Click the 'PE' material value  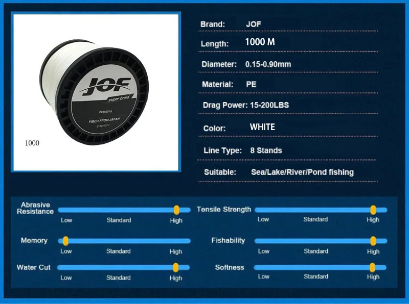click(x=251, y=84)
